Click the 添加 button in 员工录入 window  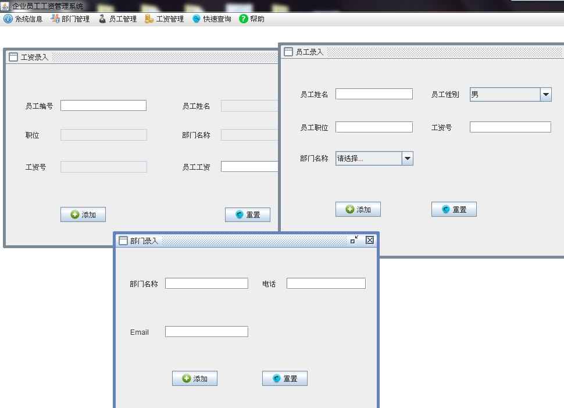click(358, 209)
